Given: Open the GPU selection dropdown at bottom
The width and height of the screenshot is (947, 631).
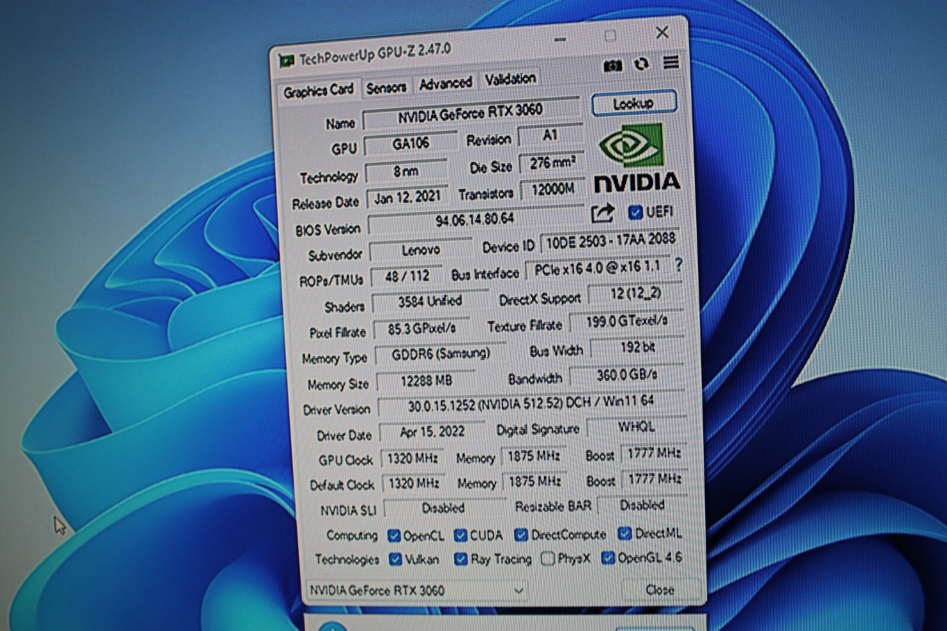Looking at the screenshot, I should (417, 590).
